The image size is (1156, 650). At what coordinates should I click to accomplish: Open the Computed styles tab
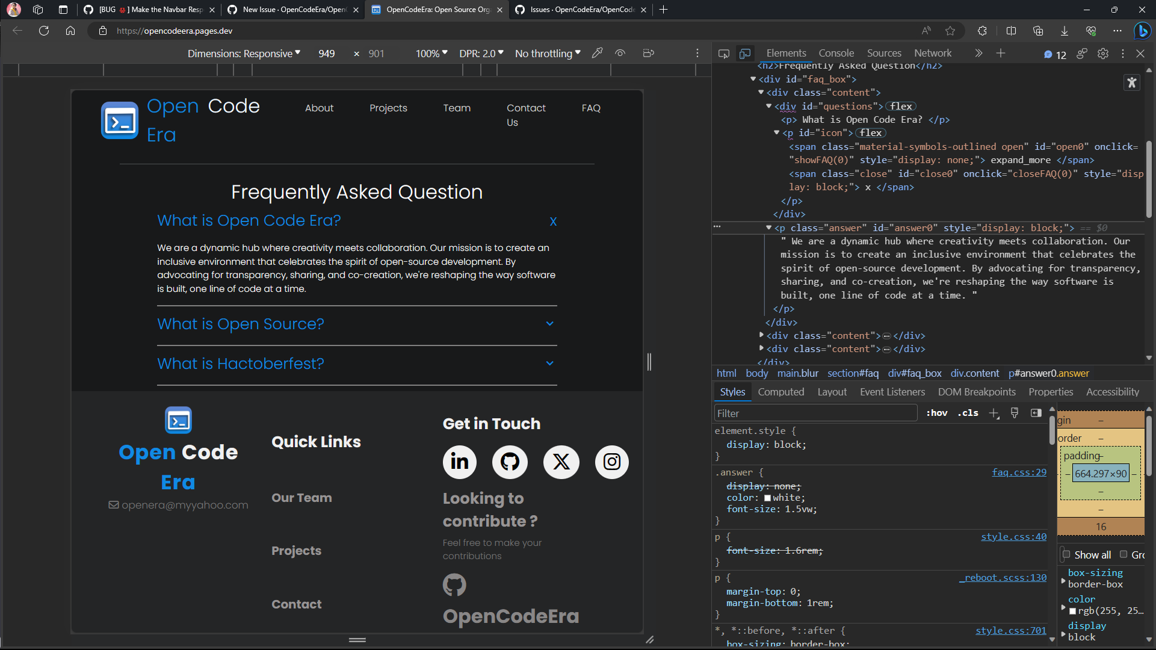(781, 392)
